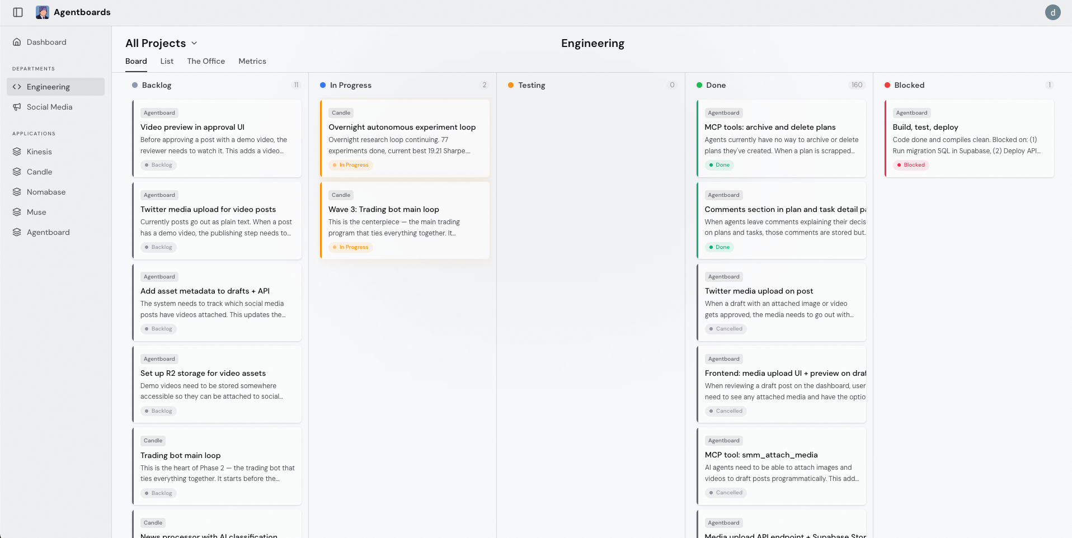This screenshot has width=1072, height=538.
Task: Switch to The Office tab
Action: (206, 61)
